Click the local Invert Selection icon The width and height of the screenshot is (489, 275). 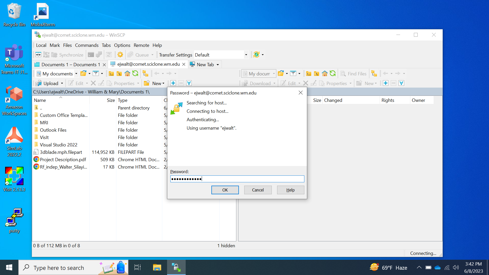[x=189, y=83]
